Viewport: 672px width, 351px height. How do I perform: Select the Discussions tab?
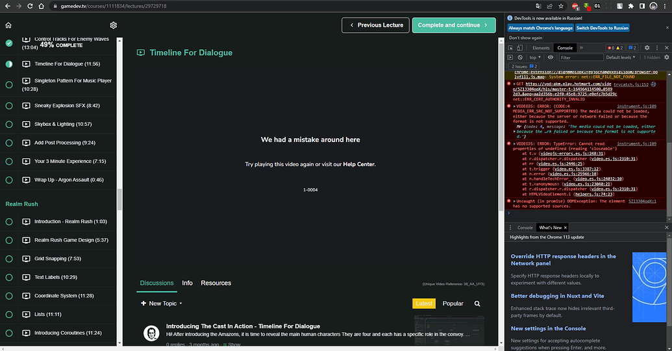point(157,283)
